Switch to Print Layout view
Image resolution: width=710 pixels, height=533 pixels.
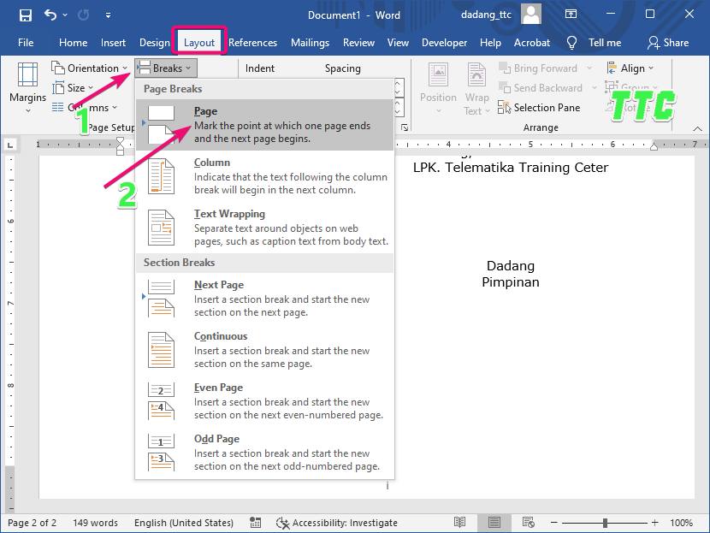pos(494,523)
